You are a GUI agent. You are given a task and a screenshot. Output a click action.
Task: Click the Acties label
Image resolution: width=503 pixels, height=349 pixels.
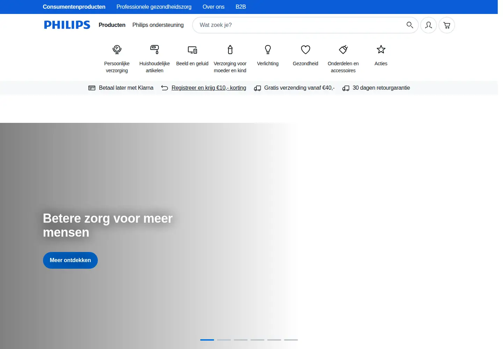381,64
